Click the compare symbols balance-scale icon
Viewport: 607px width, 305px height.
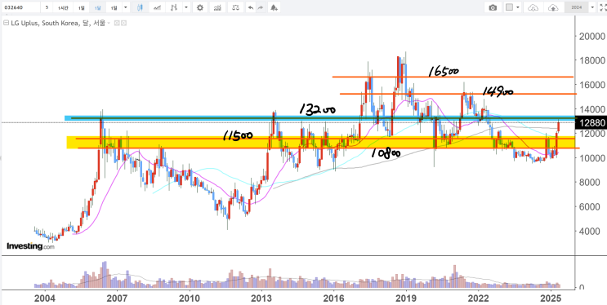point(235,7)
